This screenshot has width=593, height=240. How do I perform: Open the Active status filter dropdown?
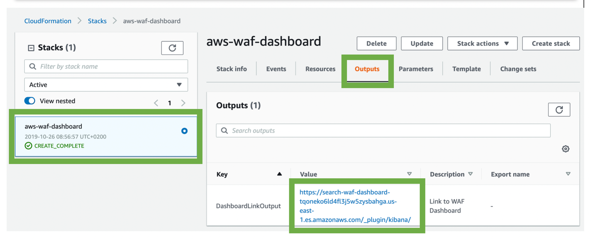(106, 85)
